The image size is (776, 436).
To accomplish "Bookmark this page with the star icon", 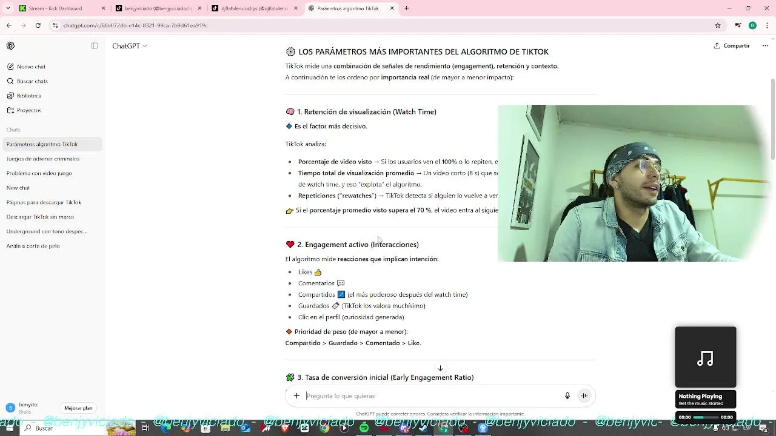I will (718, 25).
